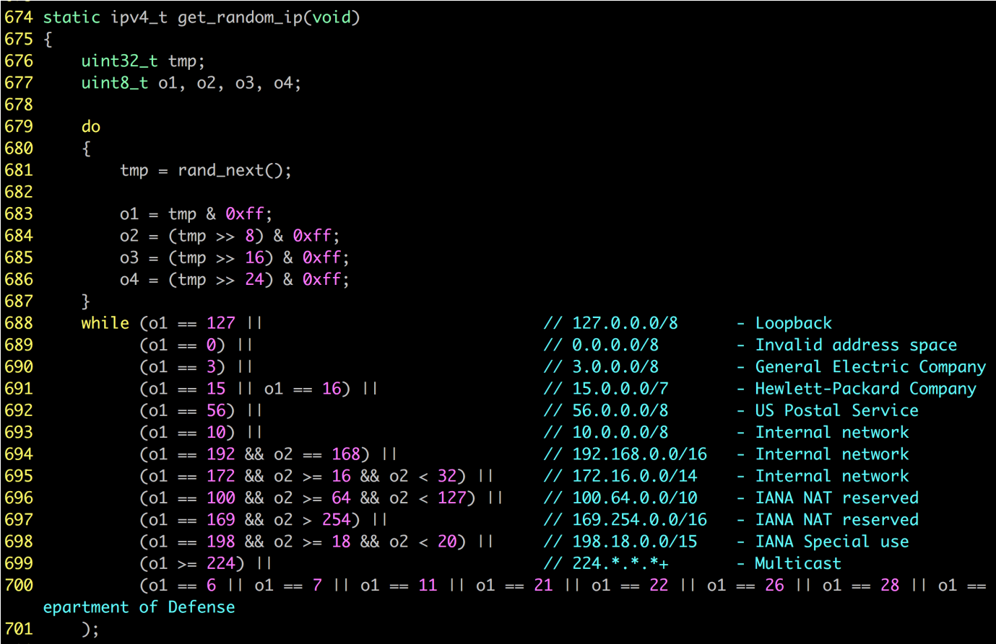Click the 'while' keyword
Screen dimensions: 996x644
(105, 323)
